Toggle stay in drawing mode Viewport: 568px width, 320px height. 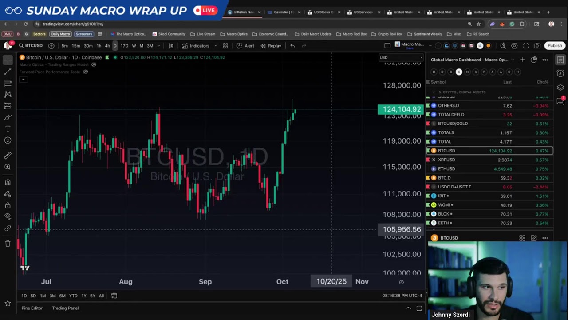coord(8,194)
